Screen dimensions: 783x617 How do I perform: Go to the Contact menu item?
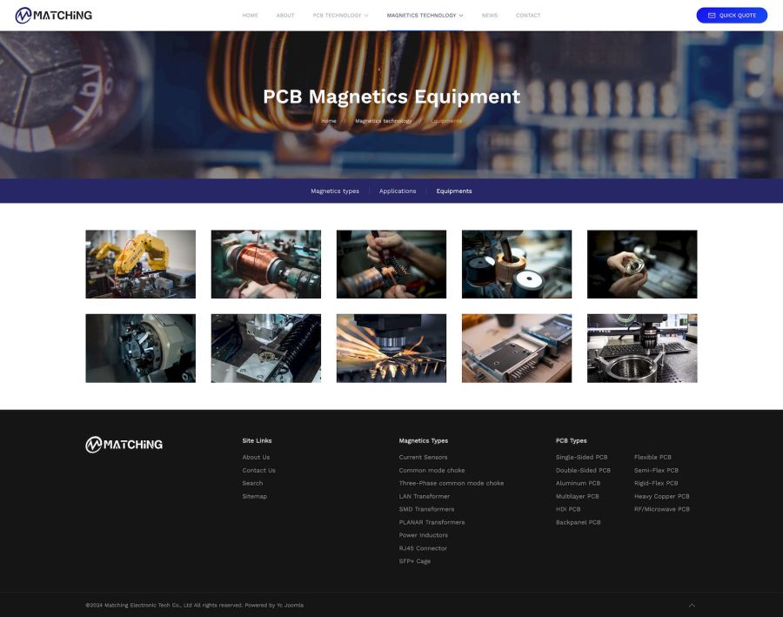(x=527, y=16)
